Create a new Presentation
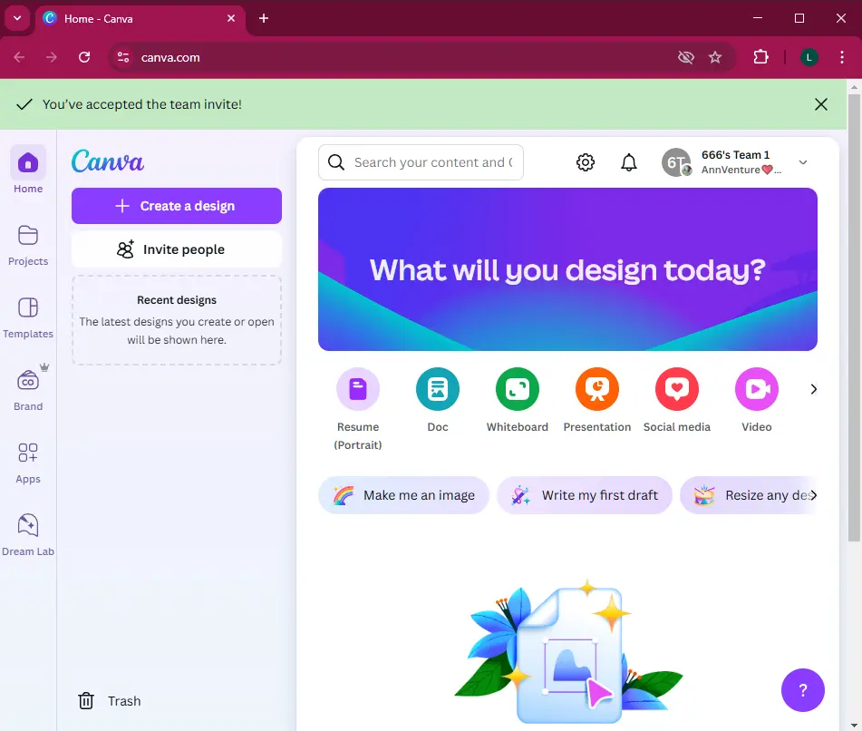Screen dimensions: 862x731 tap(597, 389)
